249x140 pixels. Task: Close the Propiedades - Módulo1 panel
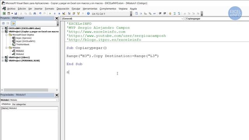coord(57,95)
